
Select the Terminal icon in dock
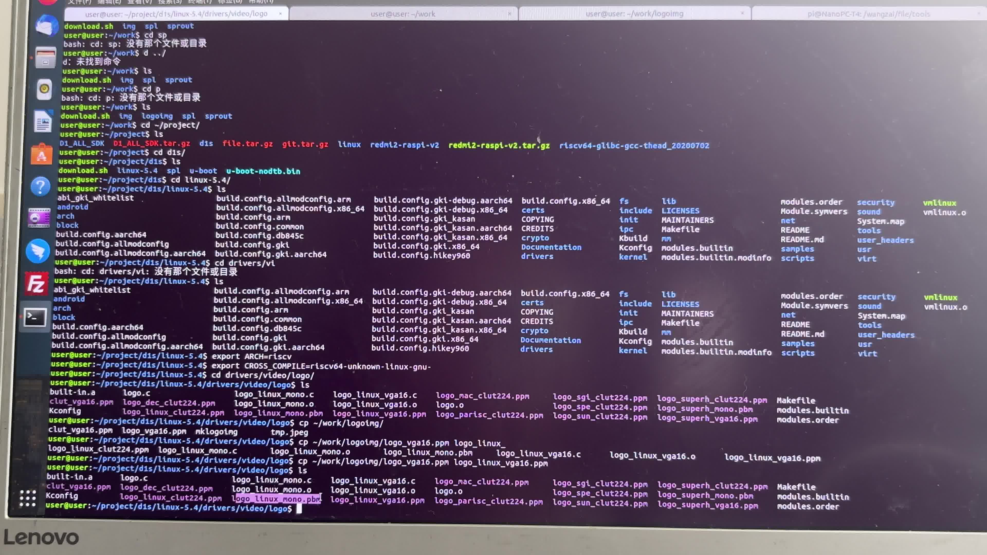(x=35, y=318)
